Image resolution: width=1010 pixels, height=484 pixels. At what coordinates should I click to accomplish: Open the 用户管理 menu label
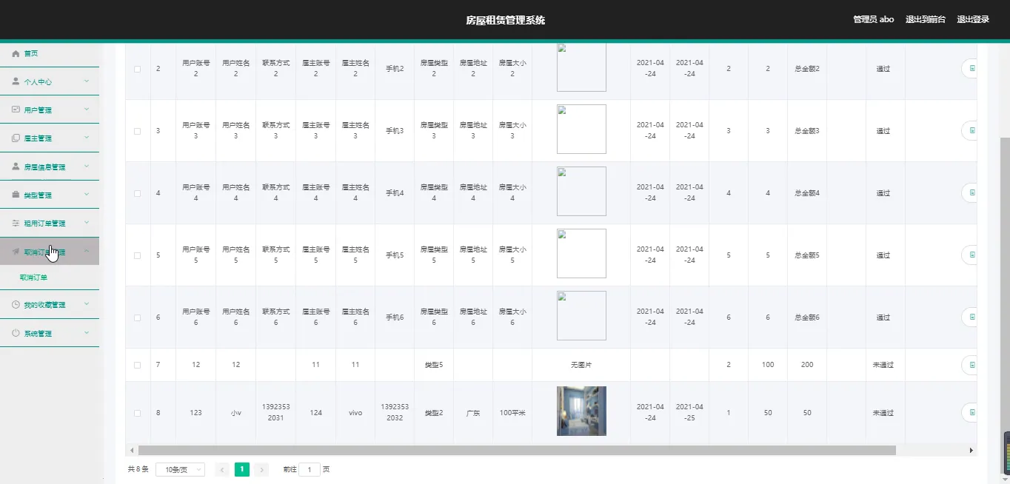pos(38,110)
